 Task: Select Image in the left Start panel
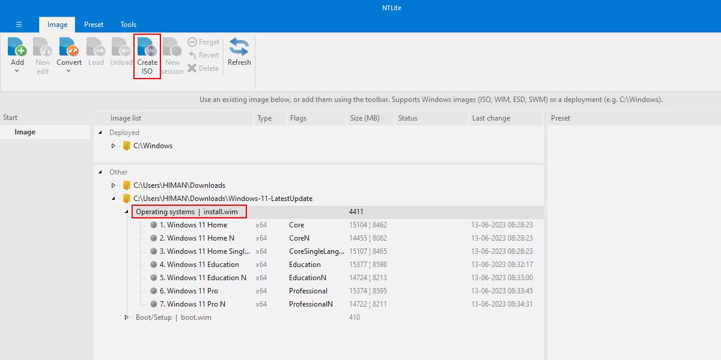coord(25,132)
